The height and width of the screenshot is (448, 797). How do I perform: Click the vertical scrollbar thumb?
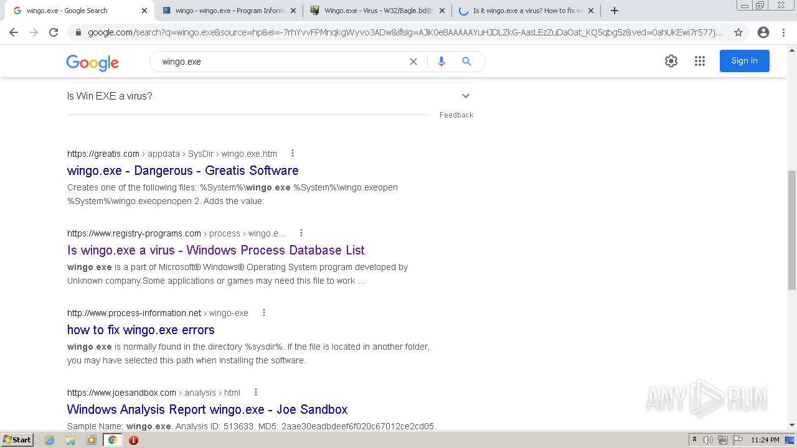click(x=792, y=230)
